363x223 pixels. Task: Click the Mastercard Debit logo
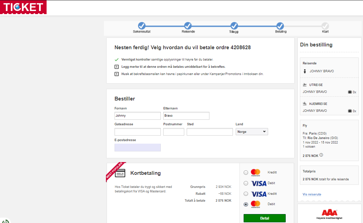(256, 204)
